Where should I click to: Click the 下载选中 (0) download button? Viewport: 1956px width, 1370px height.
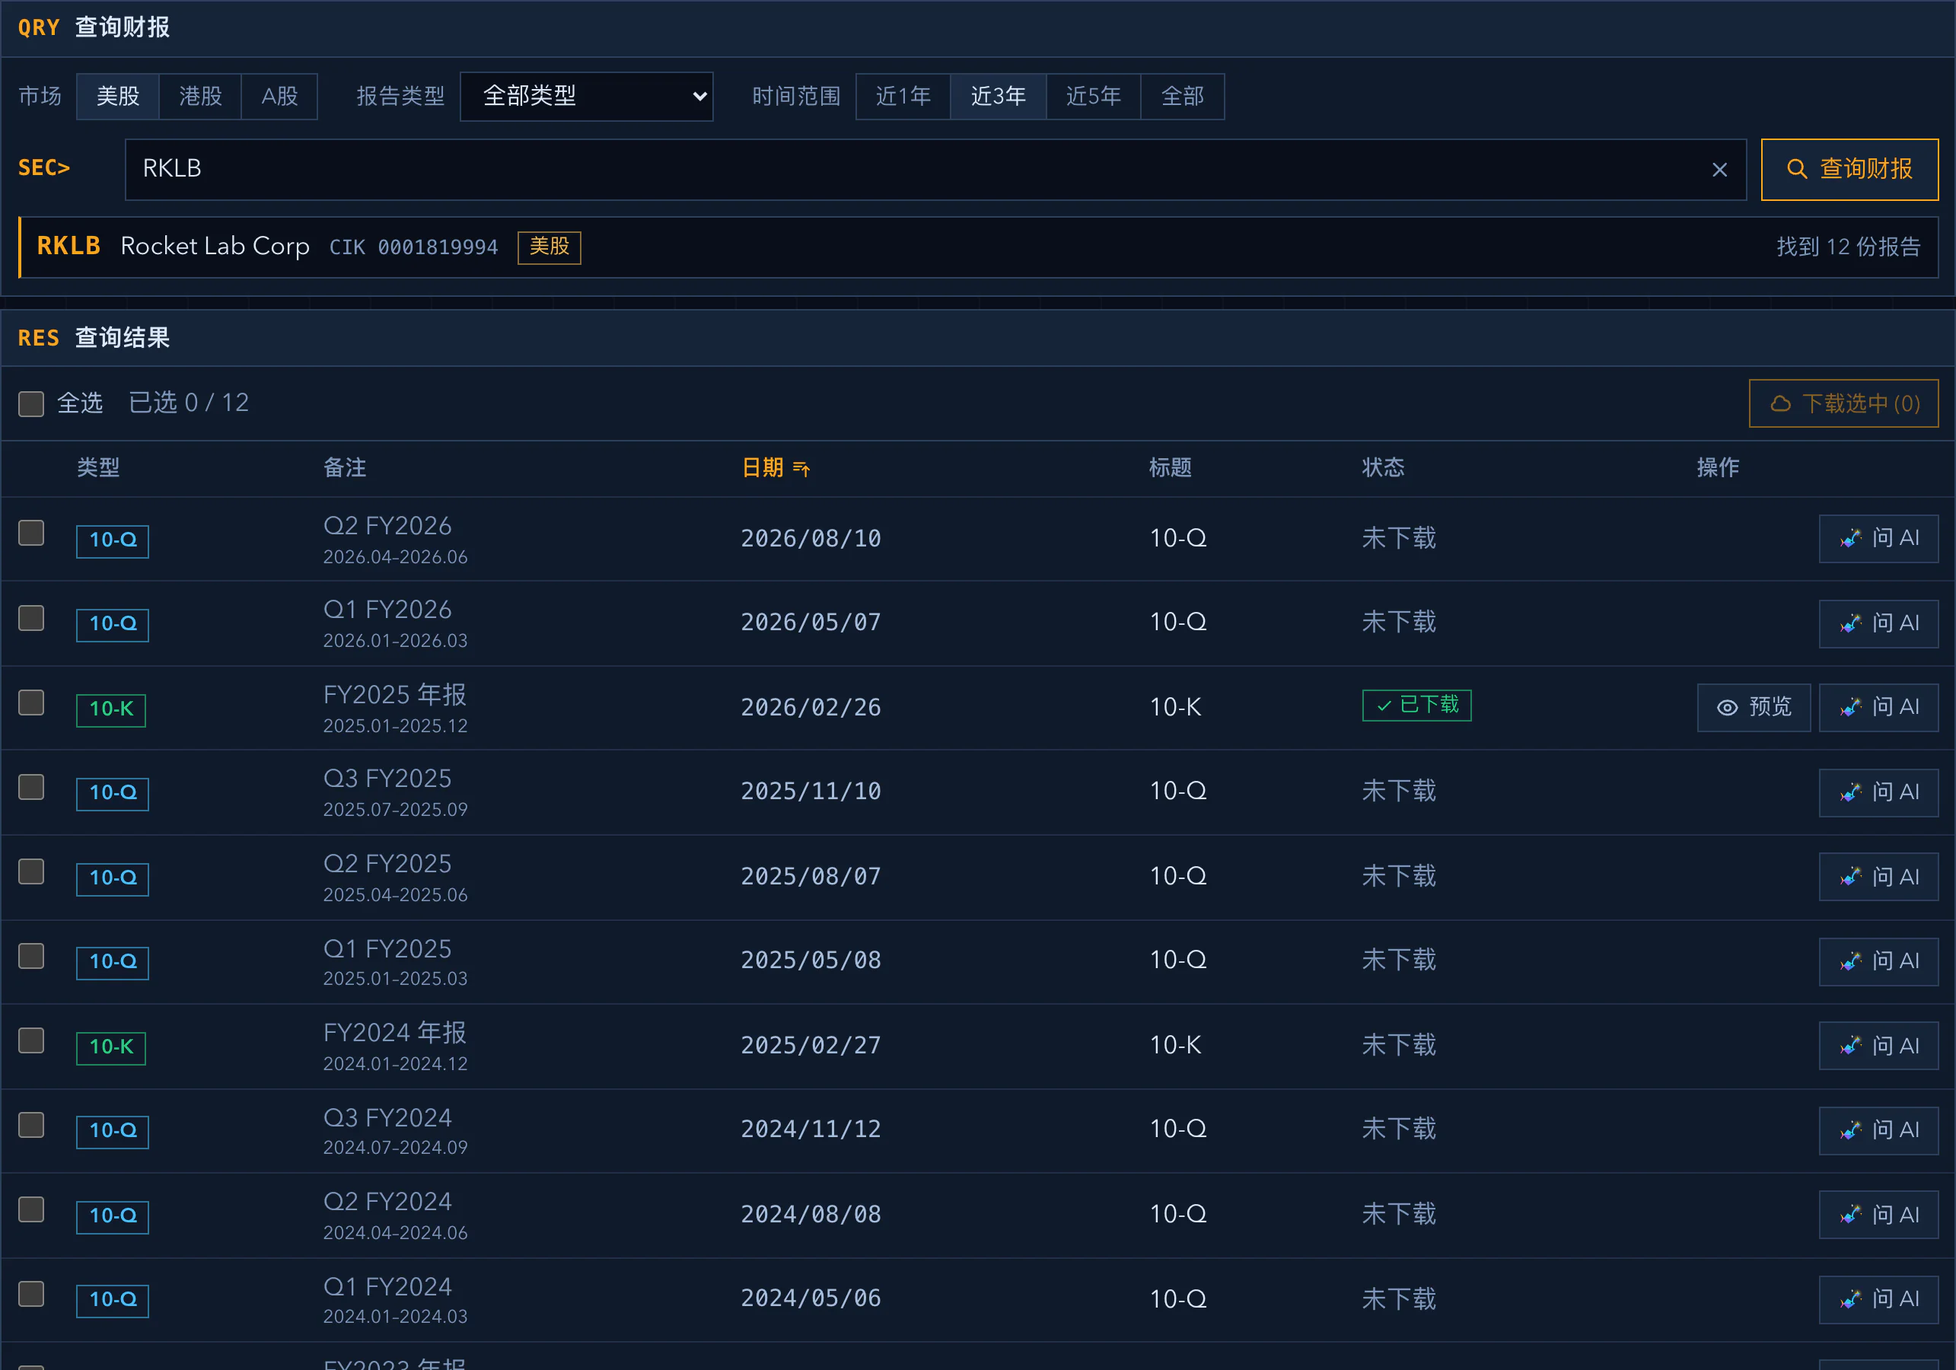pos(1843,403)
